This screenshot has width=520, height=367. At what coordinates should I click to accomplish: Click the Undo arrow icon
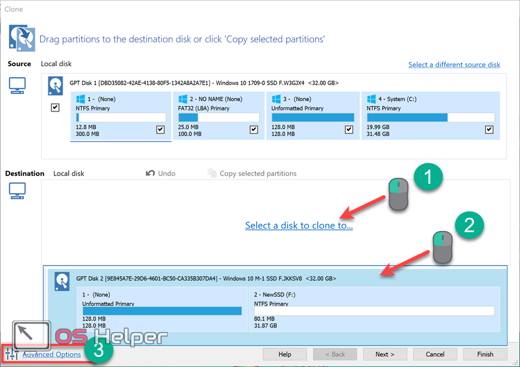(150, 173)
